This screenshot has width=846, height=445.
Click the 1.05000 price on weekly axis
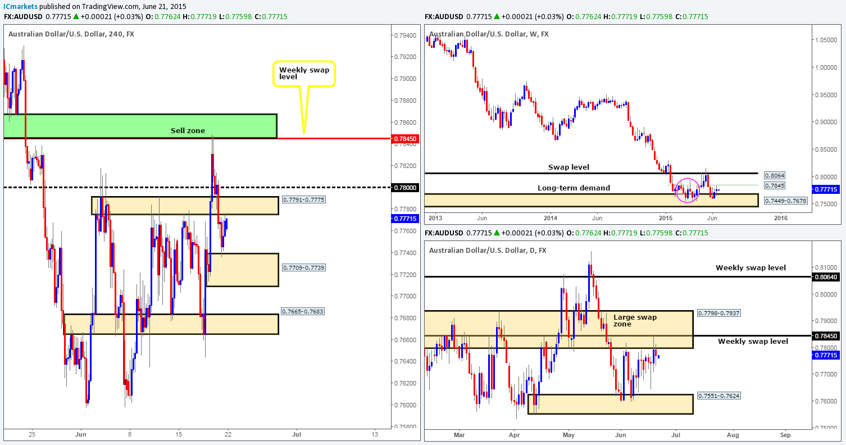click(827, 40)
